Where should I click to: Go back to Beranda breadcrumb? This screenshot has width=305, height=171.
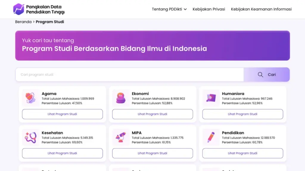[x=23, y=22]
